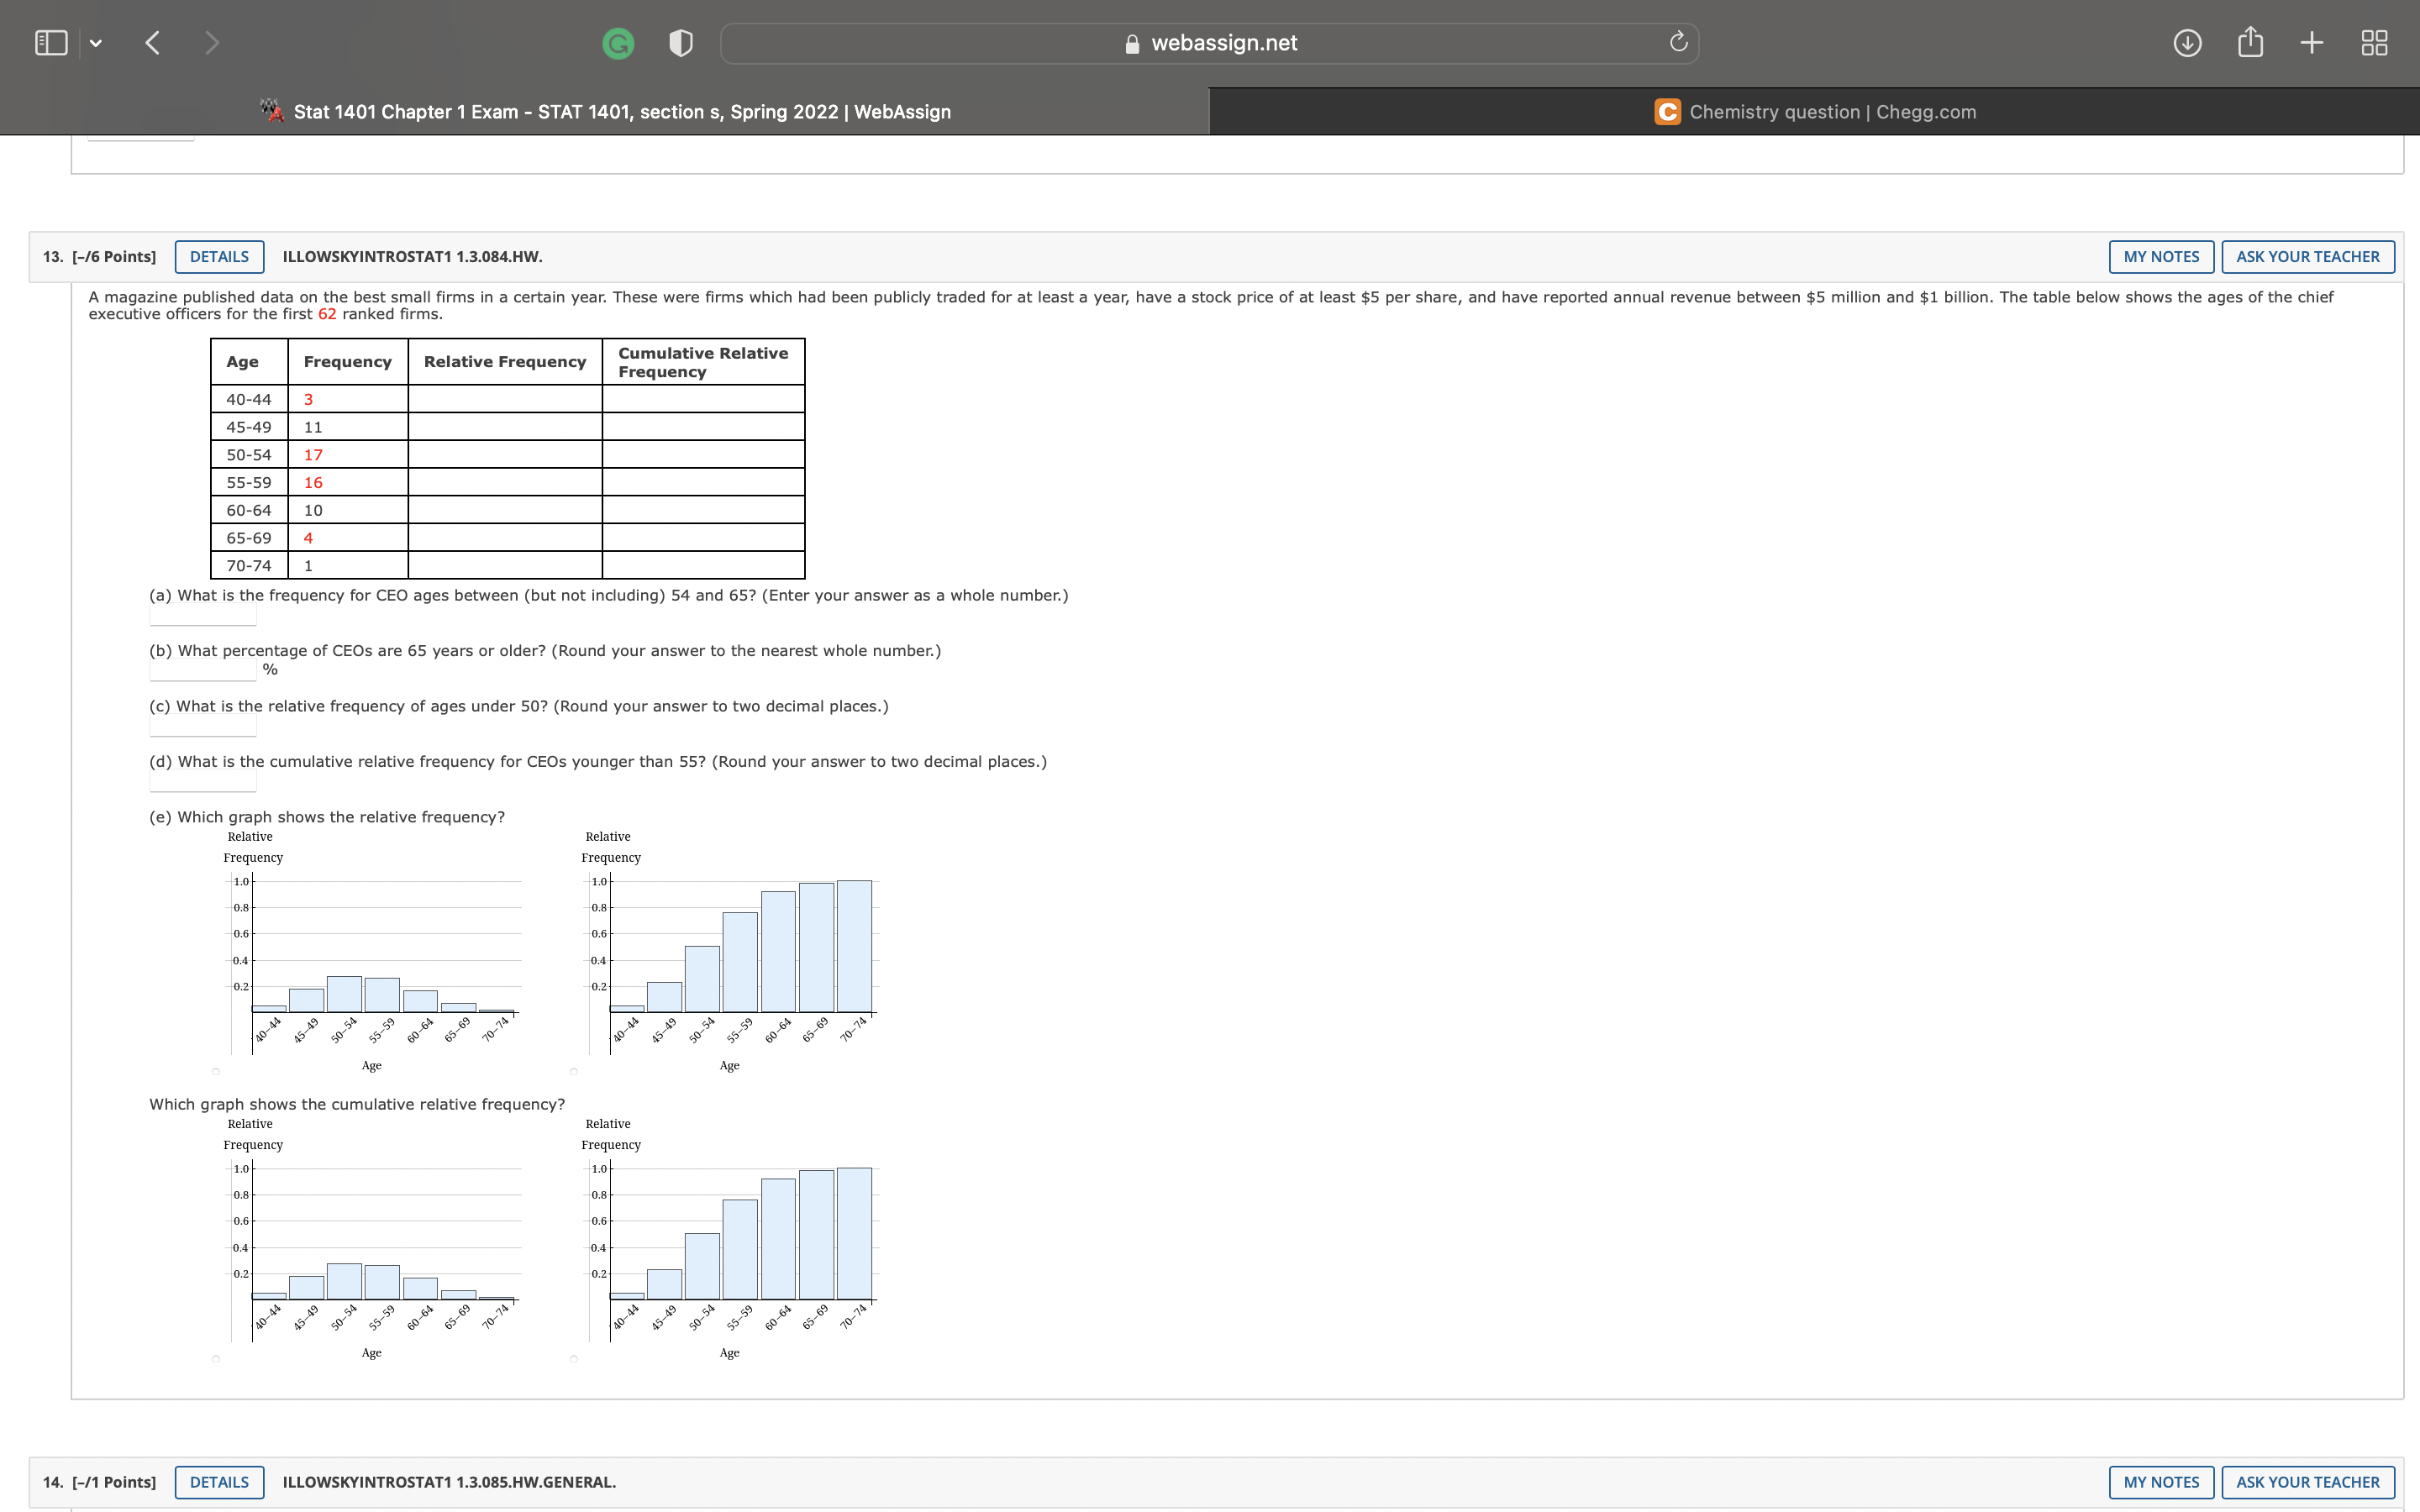The height and width of the screenshot is (1512, 2420).
Task: Show the tab overview grid
Action: [x=2372, y=42]
